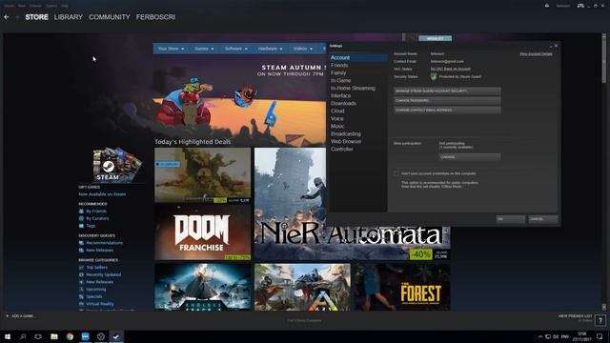The height and width of the screenshot is (343, 610).
Task: Click the WISHLIST button
Action: 435,38
